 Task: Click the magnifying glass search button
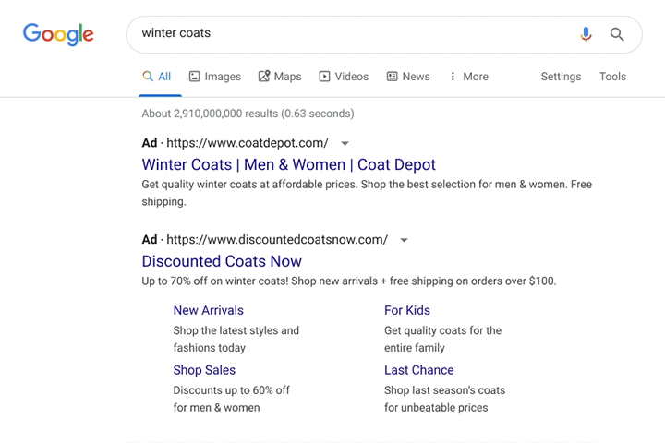617,34
